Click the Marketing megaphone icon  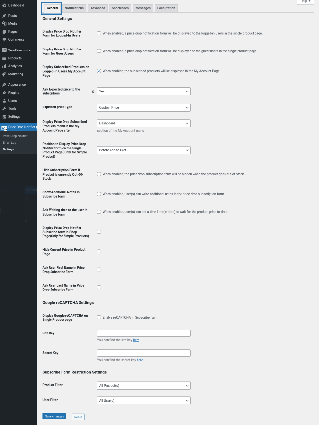point(4,74)
